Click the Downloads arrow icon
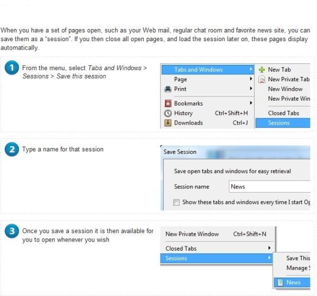Viewport: 317px width, 296px height. 167,123
